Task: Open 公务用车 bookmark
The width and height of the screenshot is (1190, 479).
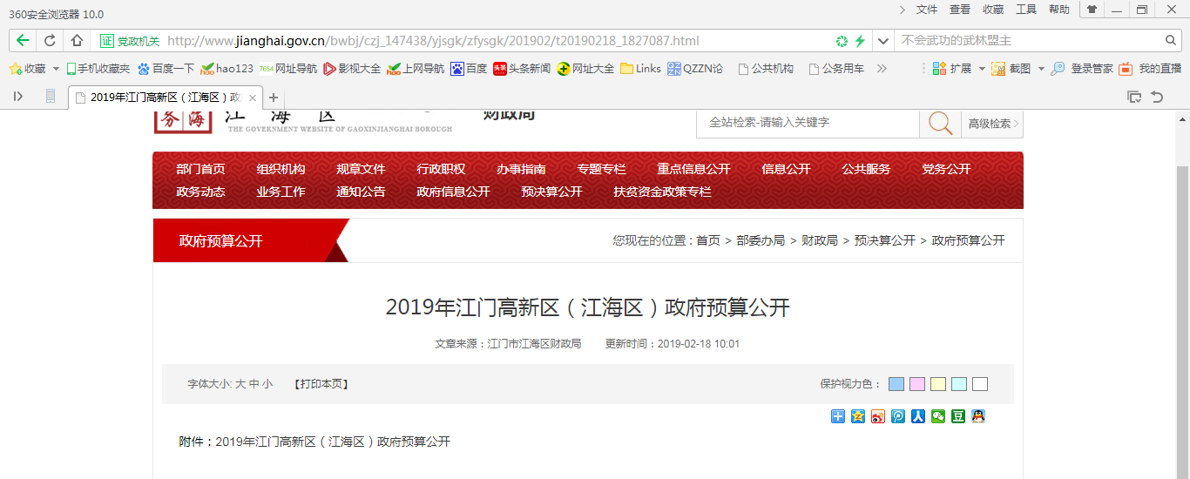Action: coord(836,69)
